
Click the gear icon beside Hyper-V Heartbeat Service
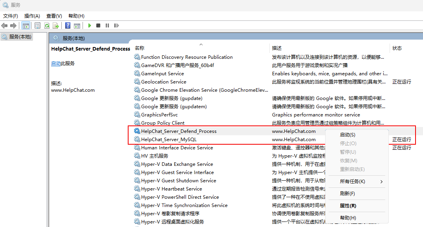pos(137,189)
